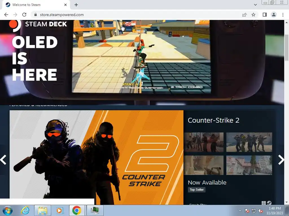Click the page vertical scrollbar thumb
The height and width of the screenshot is (216, 289).
287,47
